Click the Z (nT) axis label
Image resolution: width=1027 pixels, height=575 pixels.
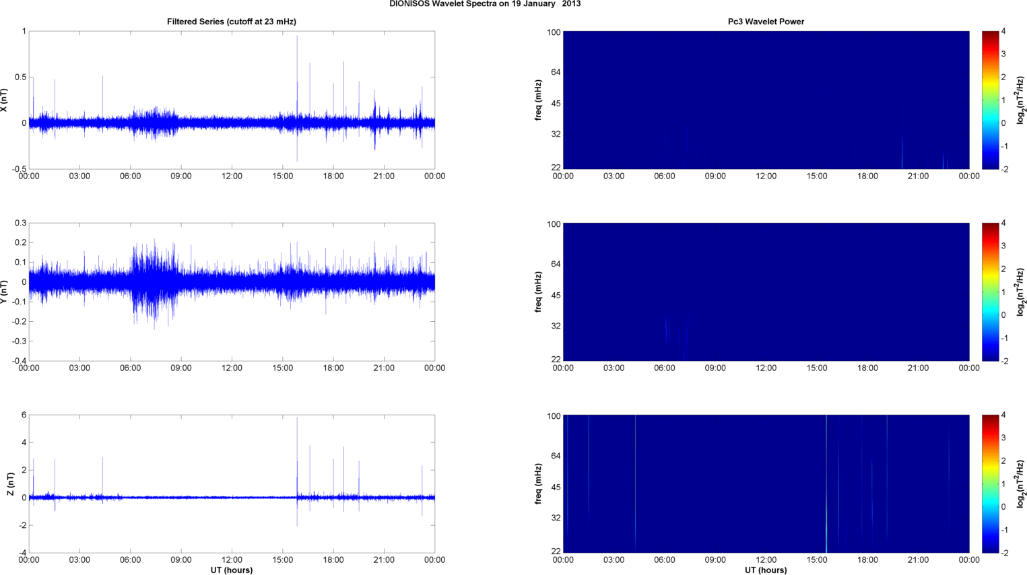pyautogui.click(x=11, y=484)
